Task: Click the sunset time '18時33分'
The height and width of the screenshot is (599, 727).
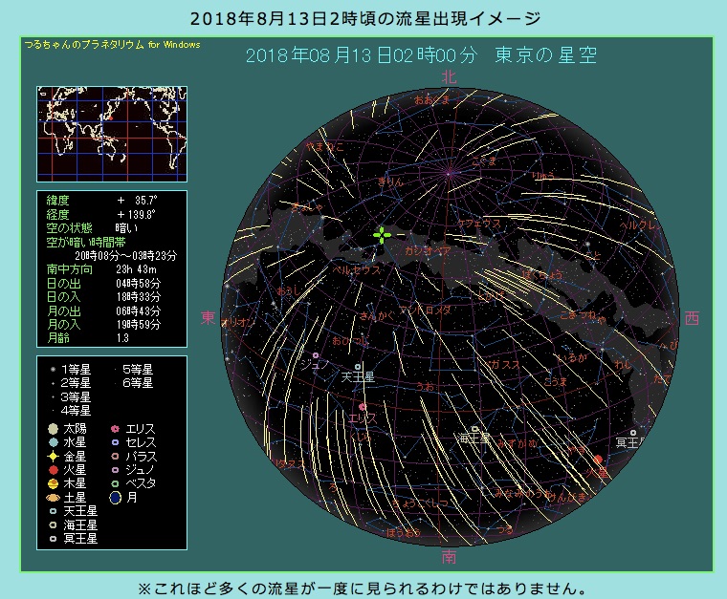Action: pyautogui.click(x=138, y=297)
